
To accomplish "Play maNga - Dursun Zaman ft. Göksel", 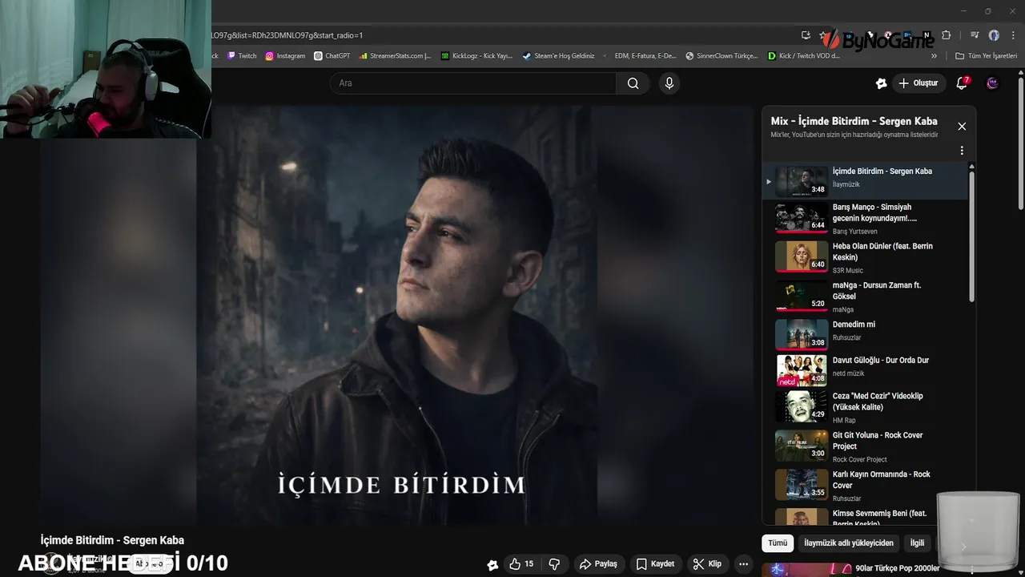I will pos(866,297).
